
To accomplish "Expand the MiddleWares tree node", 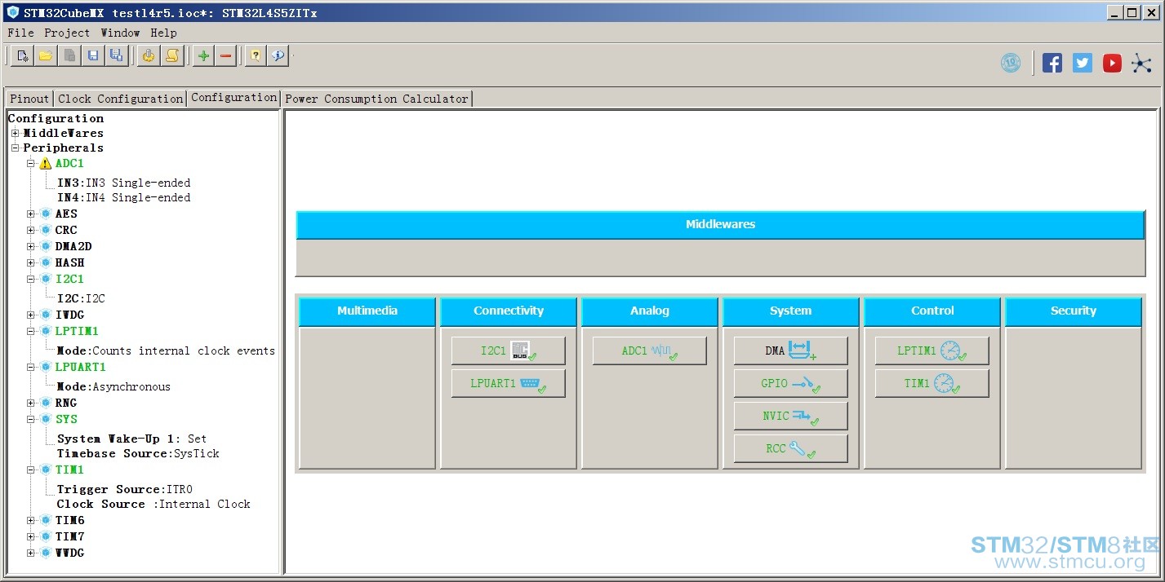I will 16,133.
